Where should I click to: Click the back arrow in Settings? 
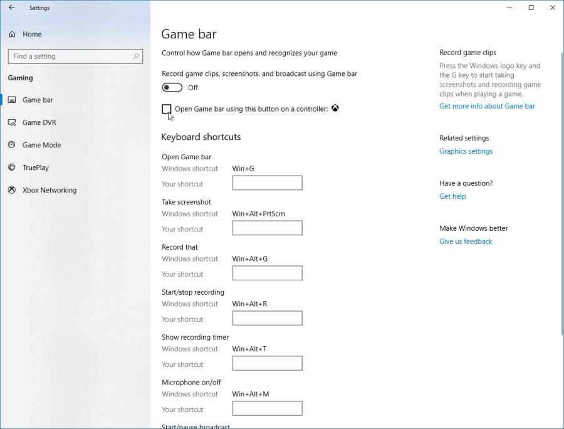click(11, 8)
